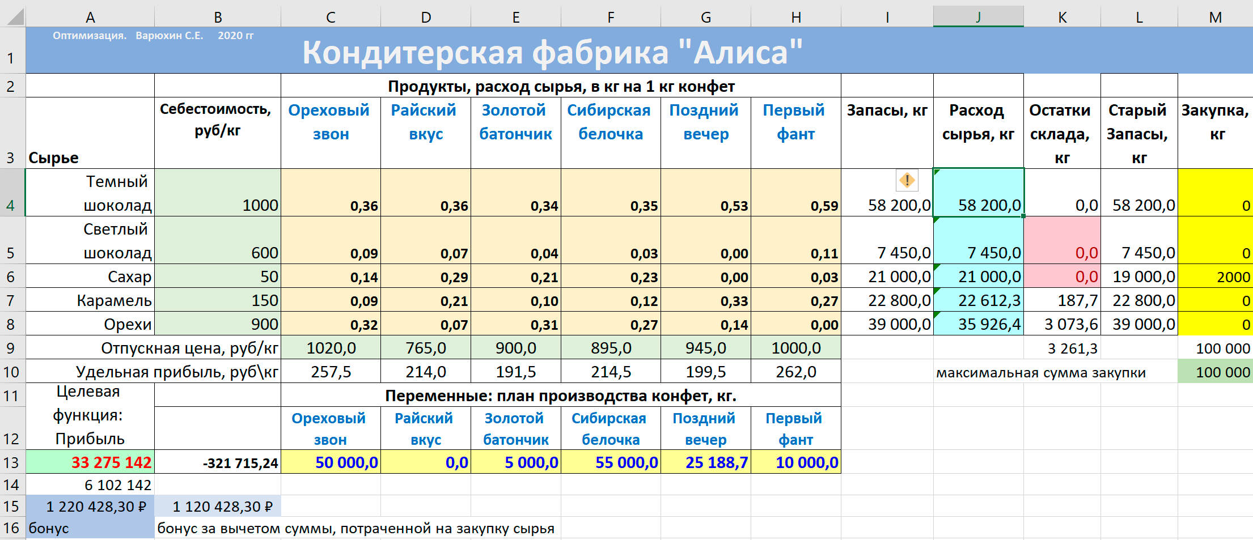Click the 'максимальная сумма закупки' label
Screen dimensions: 1253x540
pyautogui.click(x=1040, y=372)
